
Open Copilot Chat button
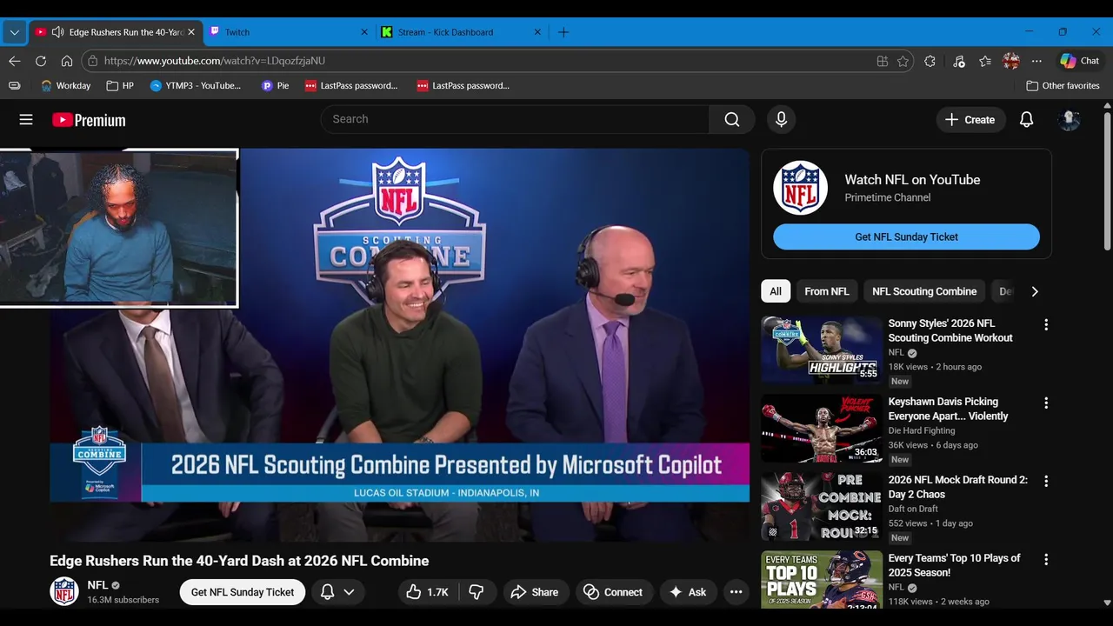[x=1080, y=61]
